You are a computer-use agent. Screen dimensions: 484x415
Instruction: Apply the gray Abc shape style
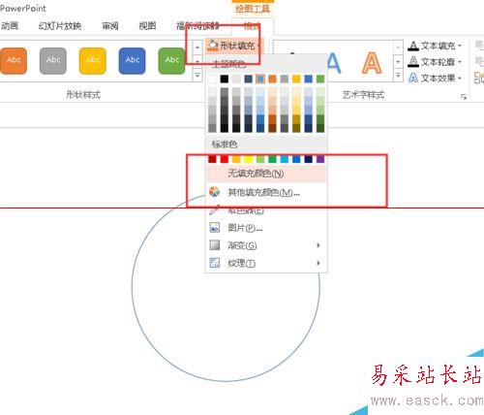(x=53, y=61)
